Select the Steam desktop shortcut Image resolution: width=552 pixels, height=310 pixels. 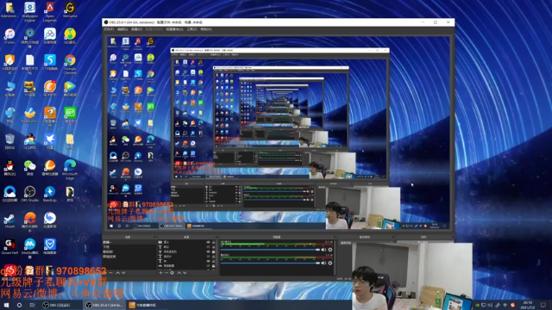click(9, 220)
